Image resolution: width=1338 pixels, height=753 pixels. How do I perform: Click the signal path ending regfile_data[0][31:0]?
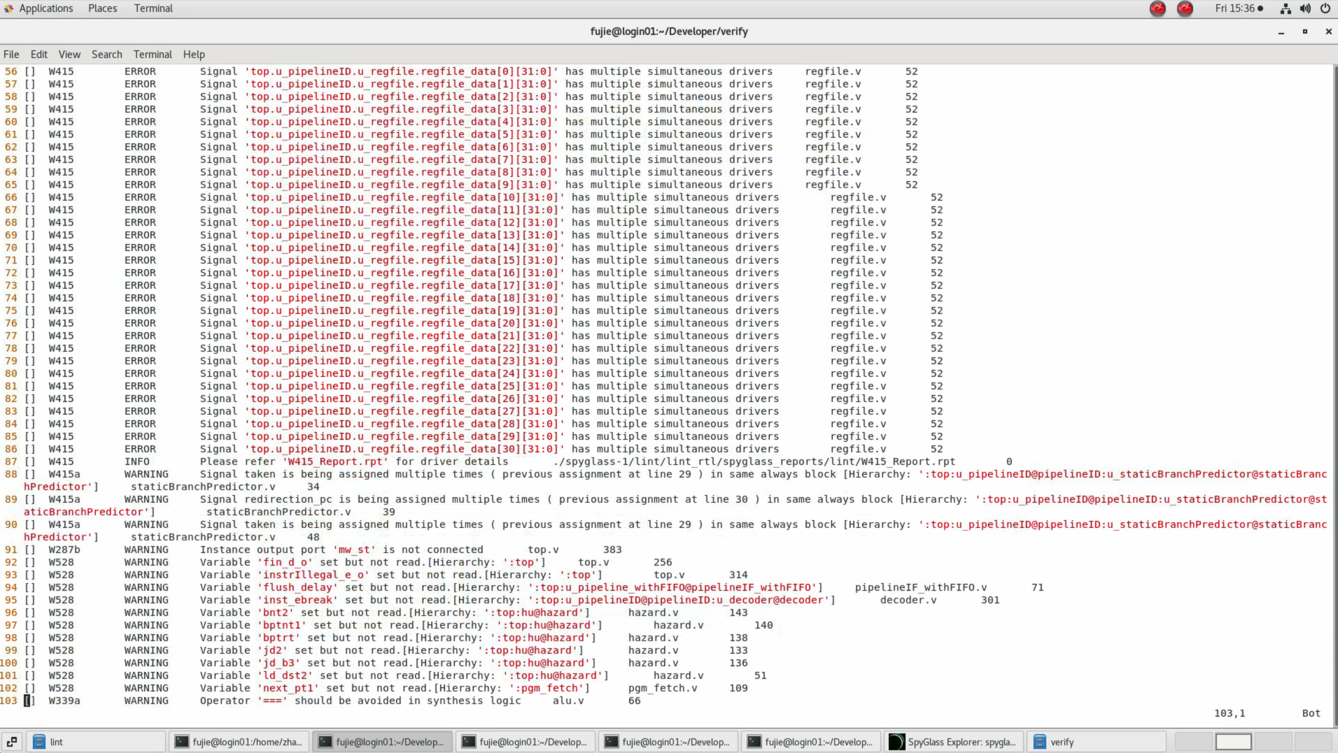(x=402, y=71)
